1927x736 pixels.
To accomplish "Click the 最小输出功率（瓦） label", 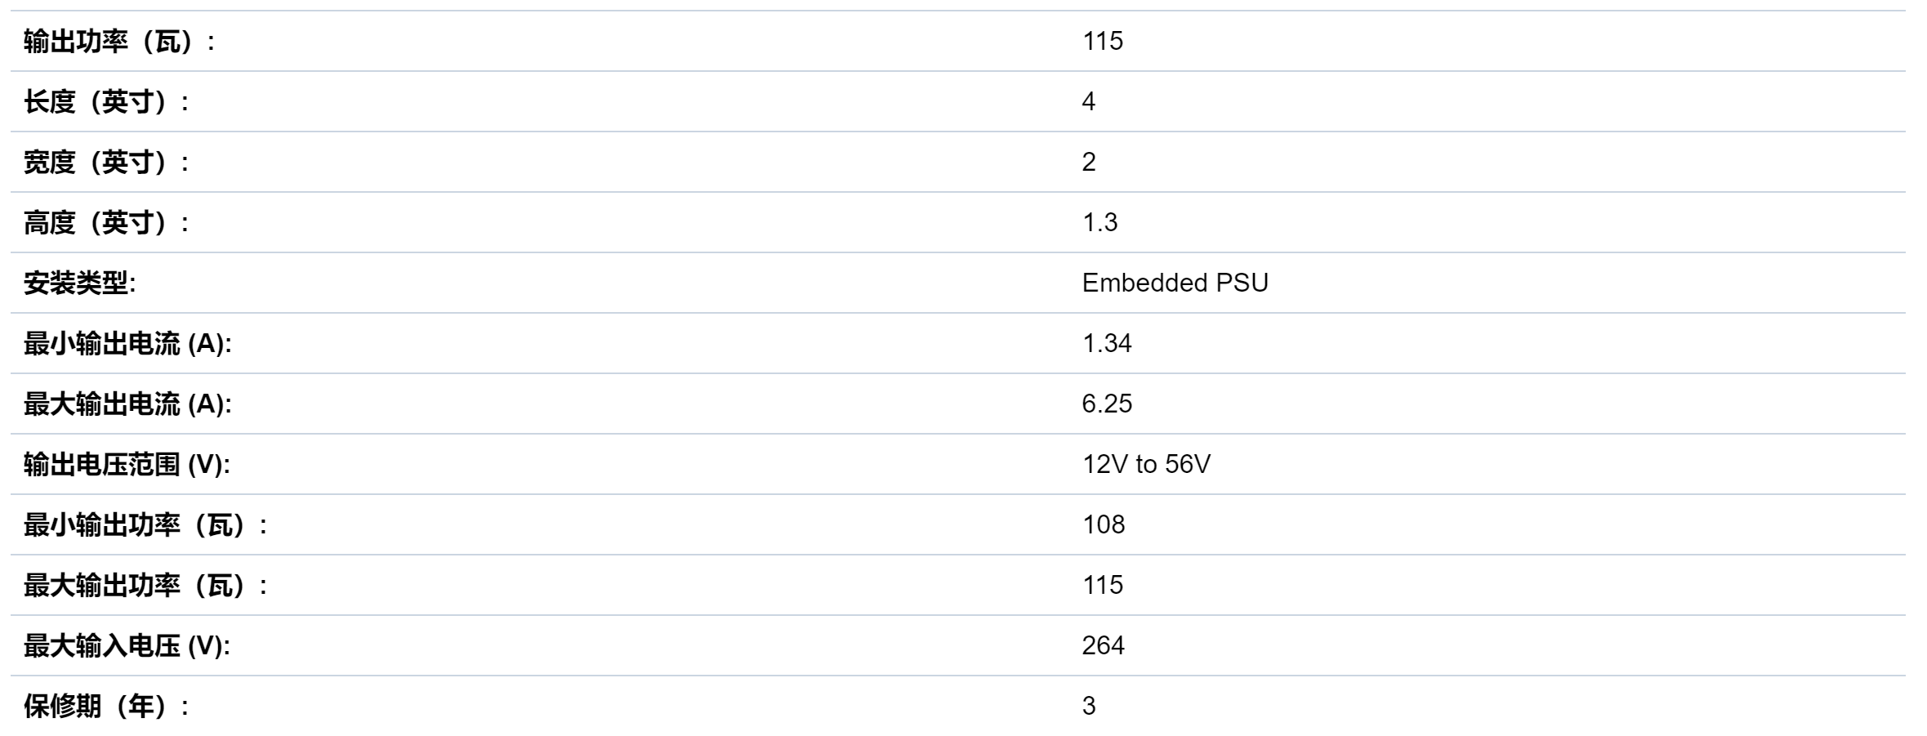I will coord(145,524).
